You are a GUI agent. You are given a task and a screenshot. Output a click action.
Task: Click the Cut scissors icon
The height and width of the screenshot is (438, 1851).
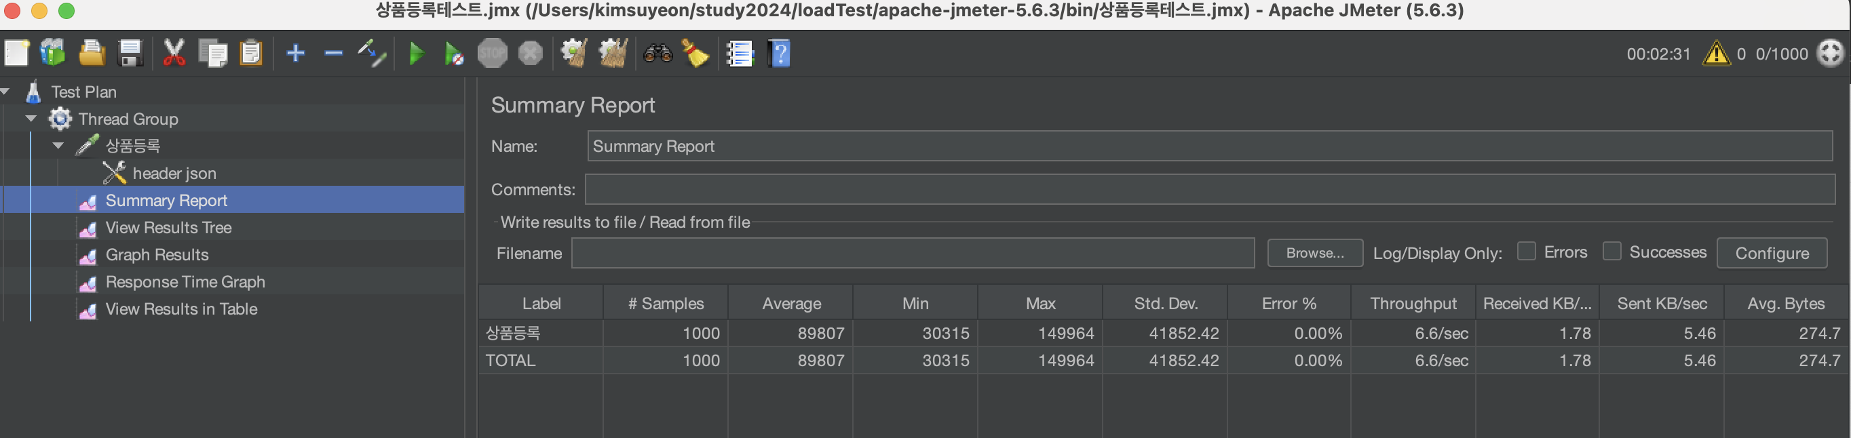pyautogui.click(x=174, y=53)
